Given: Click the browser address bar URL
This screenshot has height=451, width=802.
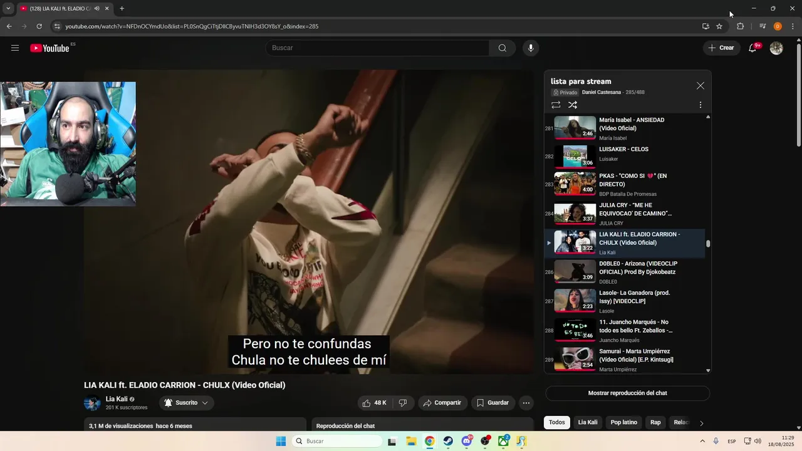Looking at the screenshot, I should point(192,26).
